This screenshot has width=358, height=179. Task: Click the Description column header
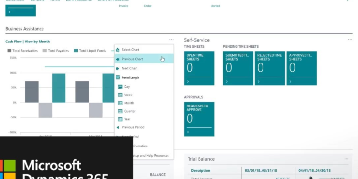click(x=200, y=170)
